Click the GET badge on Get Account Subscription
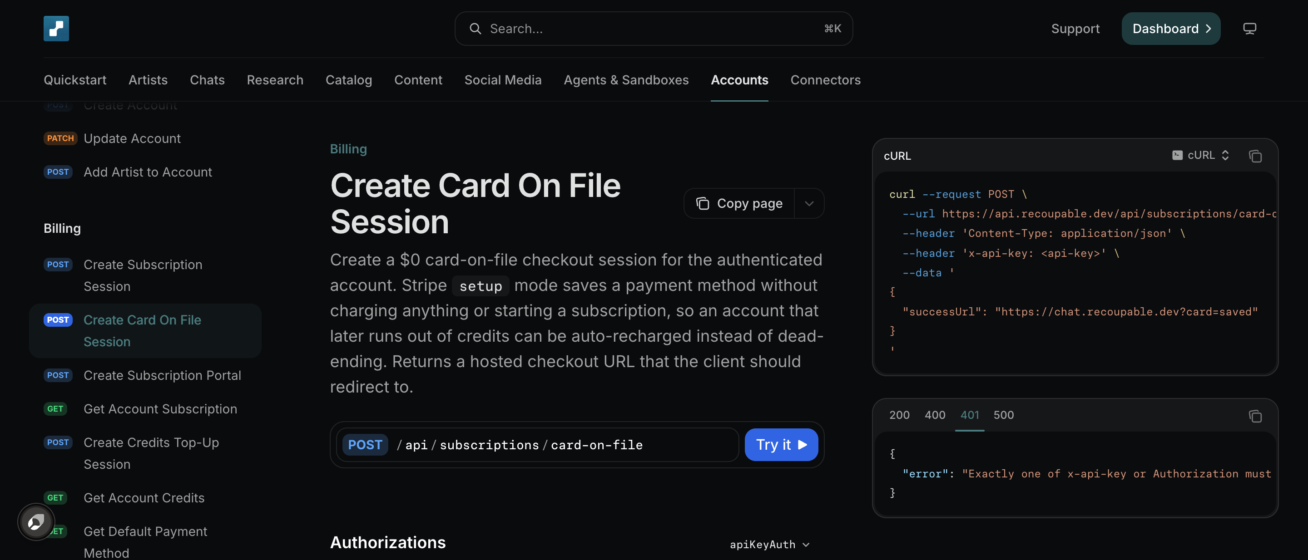This screenshot has width=1308, height=560. (55, 408)
